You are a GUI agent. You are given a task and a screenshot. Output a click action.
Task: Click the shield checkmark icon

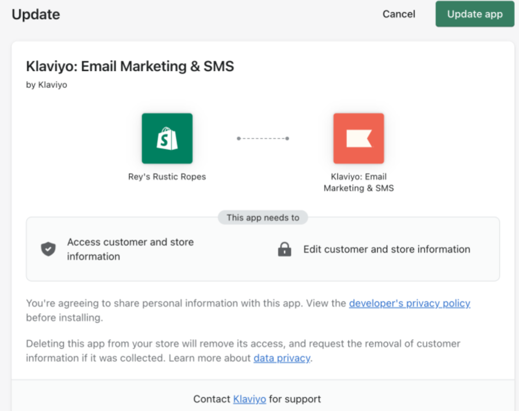pyautogui.click(x=48, y=249)
